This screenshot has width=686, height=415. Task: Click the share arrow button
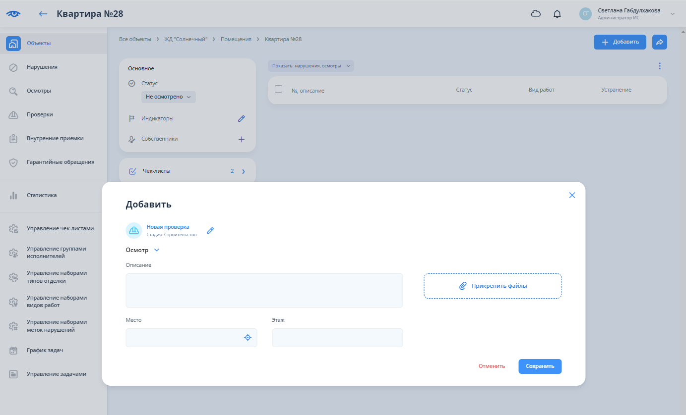[659, 42]
